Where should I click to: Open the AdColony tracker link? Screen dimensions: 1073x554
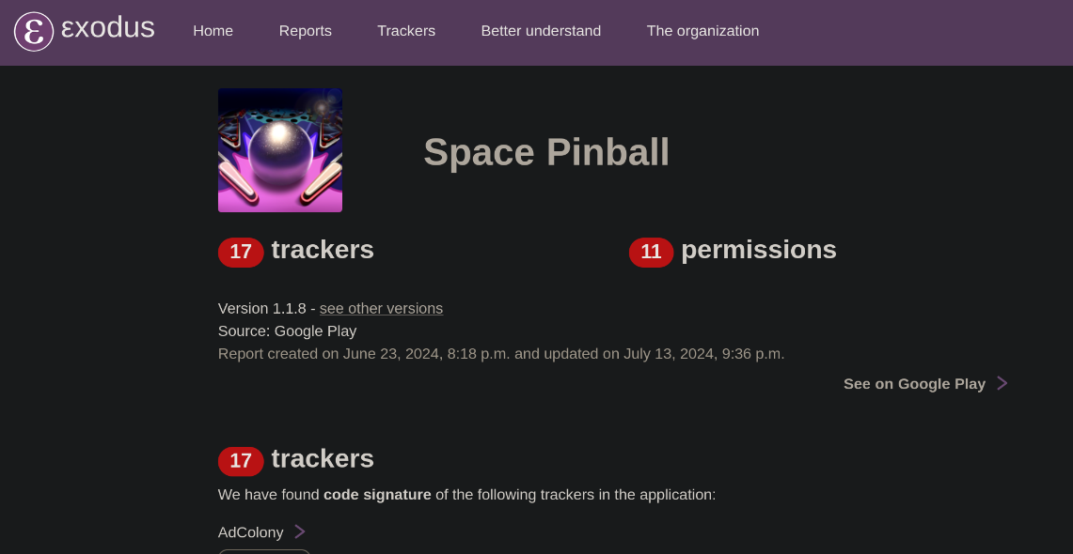click(x=251, y=532)
